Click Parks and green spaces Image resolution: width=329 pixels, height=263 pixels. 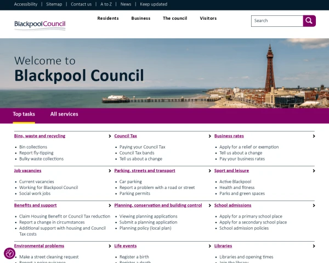point(242,193)
